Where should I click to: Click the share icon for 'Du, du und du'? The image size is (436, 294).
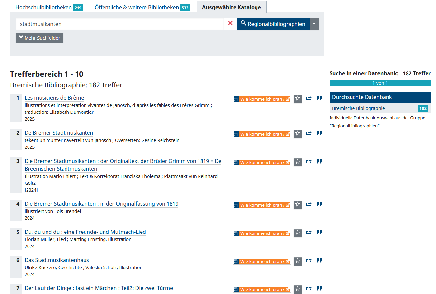coord(309,233)
